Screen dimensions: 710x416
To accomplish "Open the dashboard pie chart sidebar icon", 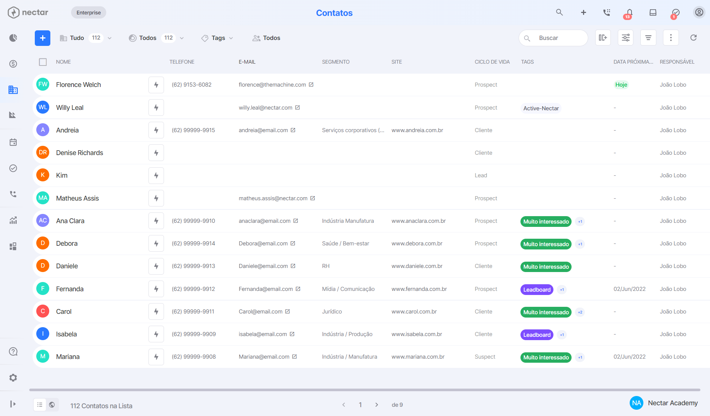I will pyautogui.click(x=13, y=38).
